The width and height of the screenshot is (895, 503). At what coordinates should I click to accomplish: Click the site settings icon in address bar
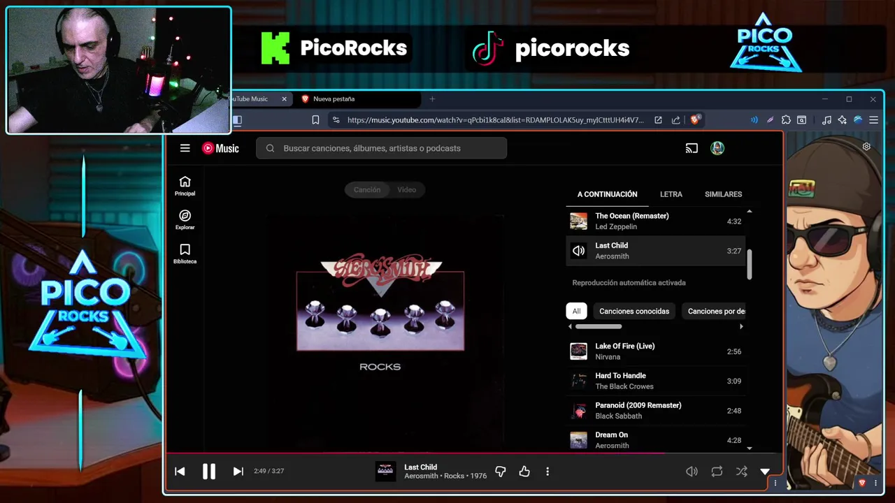(x=336, y=120)
